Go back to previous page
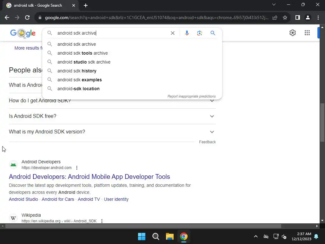325x244 pixels. click(x=7, y=18)
